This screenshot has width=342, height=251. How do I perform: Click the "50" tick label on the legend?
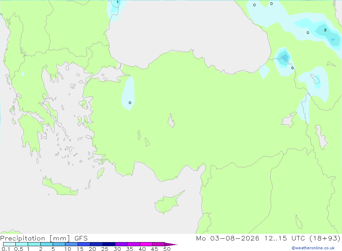[x=167, y=249]
